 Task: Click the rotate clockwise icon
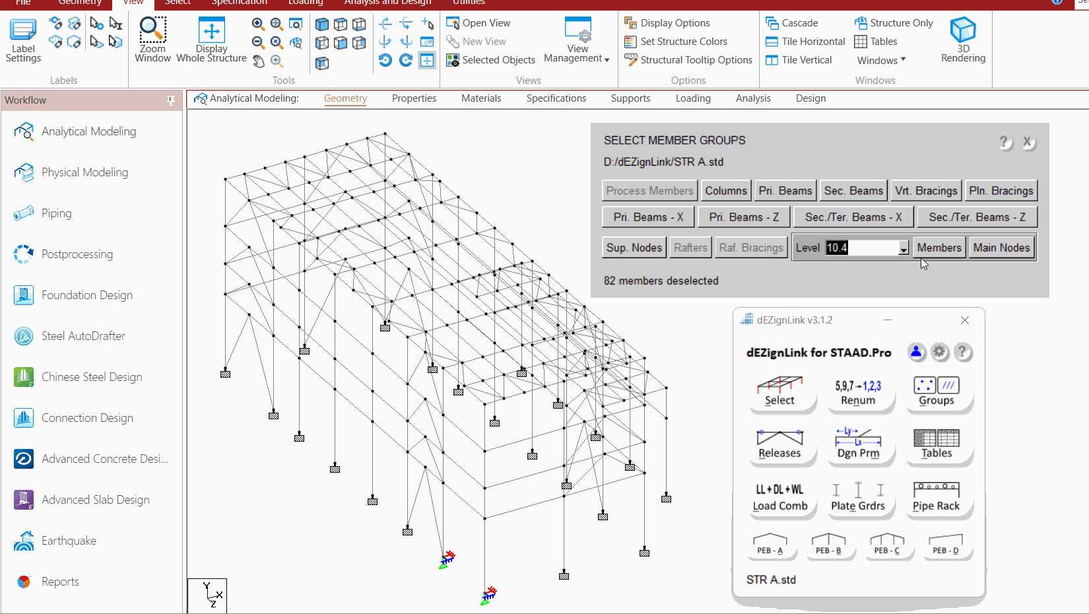406,61
